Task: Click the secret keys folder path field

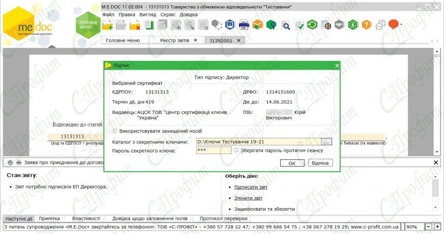Action: tap(259, 141)
